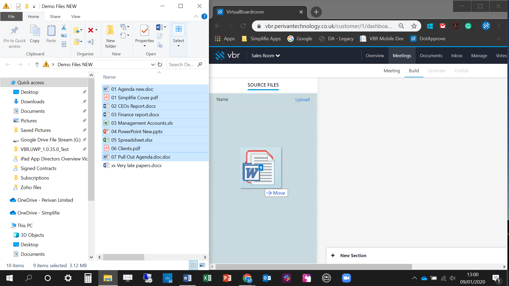Open Slack from the taskbar
The width and height of the screenshot is (509, 286).
pyautogui.click(x=287, y=278)
